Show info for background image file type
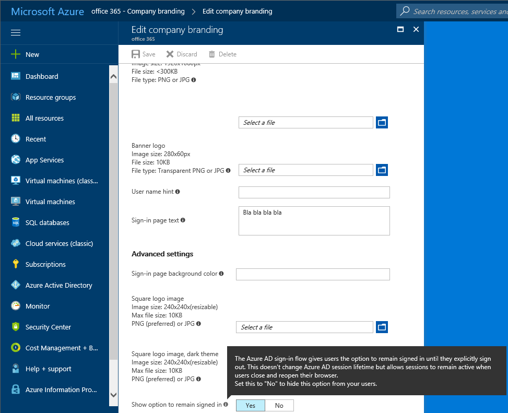This screenshot has width=508, height=413. point(194,80)
